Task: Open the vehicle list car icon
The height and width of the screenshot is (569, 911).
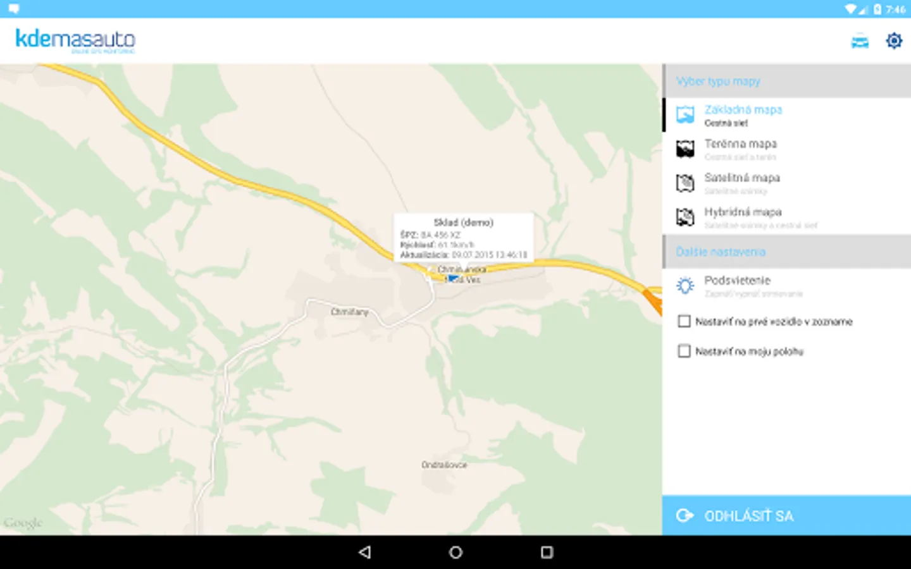Action: (860, 41)
